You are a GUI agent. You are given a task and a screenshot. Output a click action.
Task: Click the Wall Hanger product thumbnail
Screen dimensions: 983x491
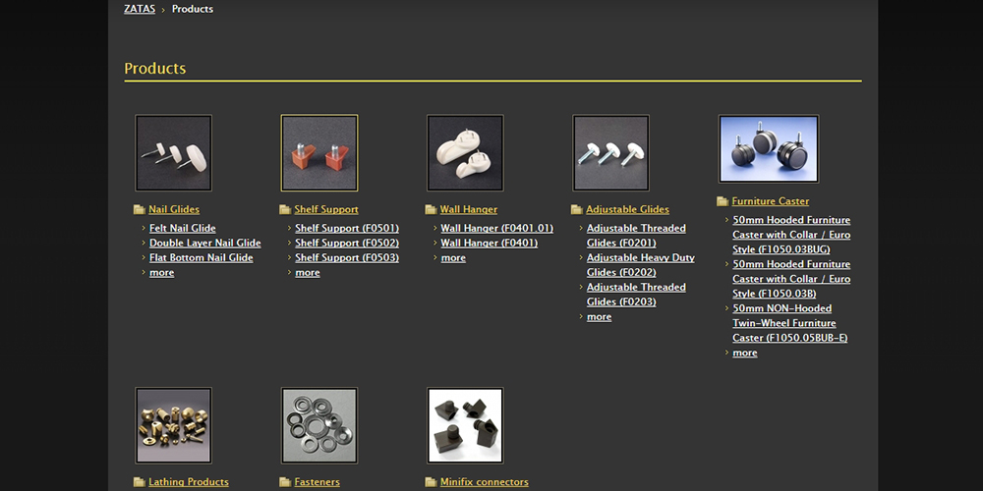465,153
